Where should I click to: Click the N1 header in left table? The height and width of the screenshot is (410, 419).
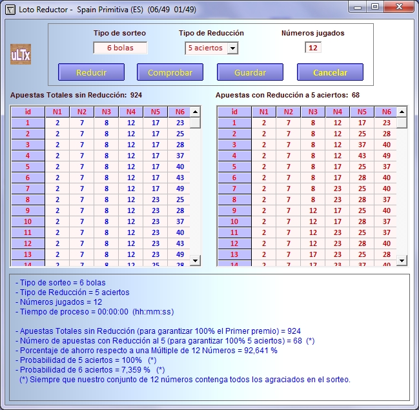point(57,112)
